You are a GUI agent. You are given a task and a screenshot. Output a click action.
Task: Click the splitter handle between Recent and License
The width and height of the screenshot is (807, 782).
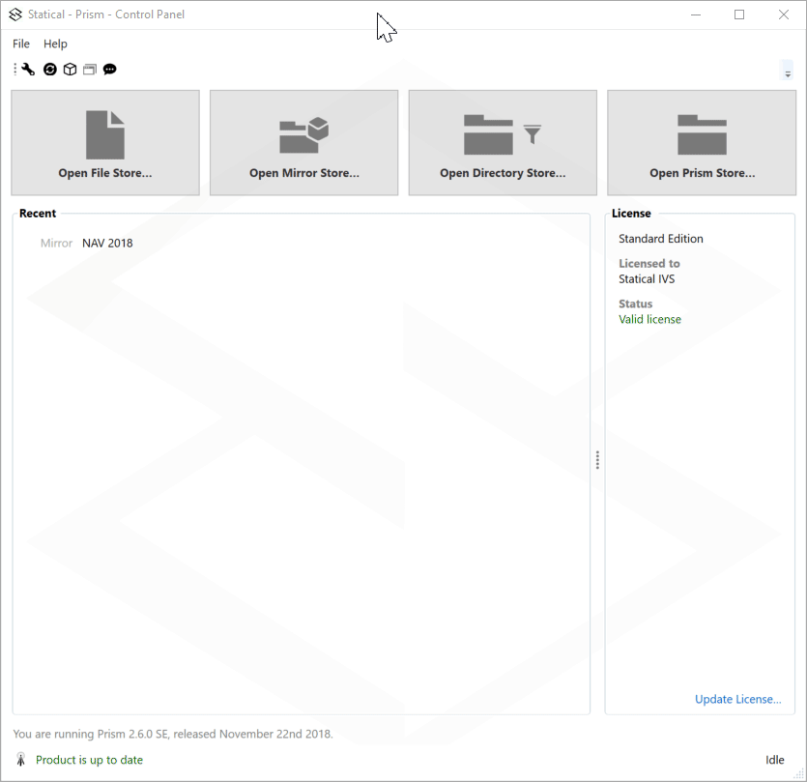[597, 460]
